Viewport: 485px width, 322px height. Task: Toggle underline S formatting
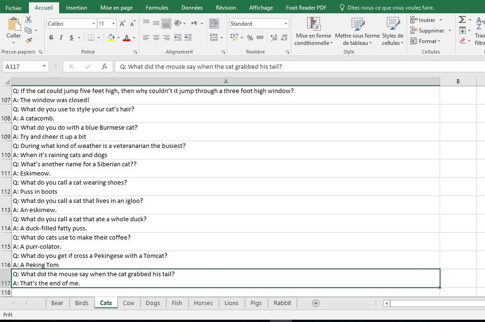click(x=71, y=38)
